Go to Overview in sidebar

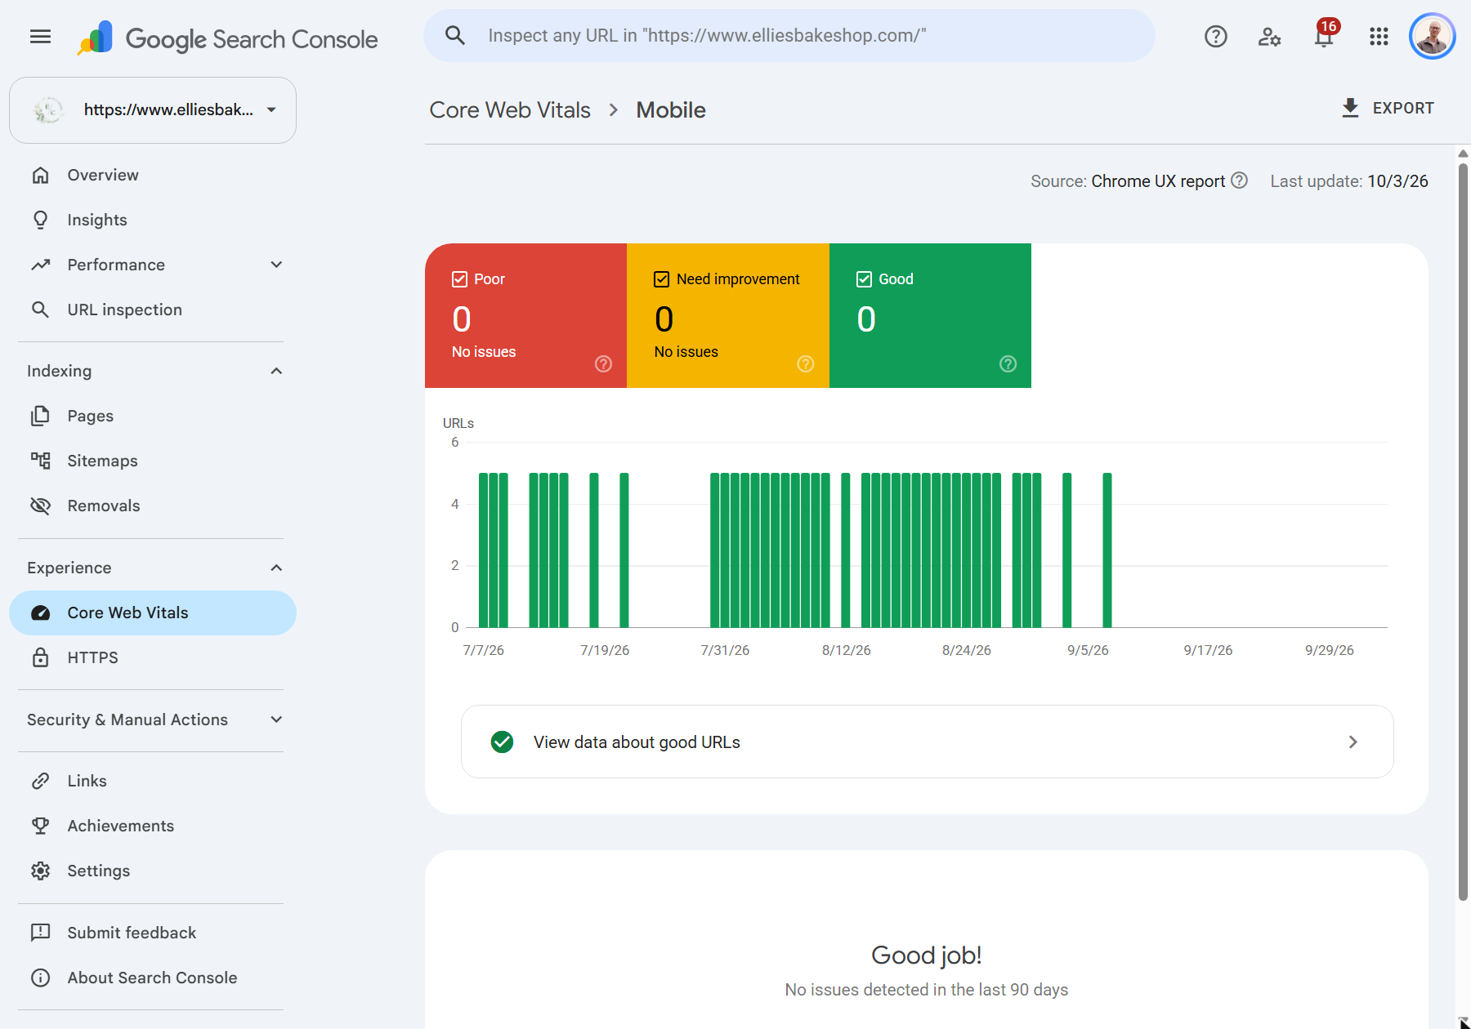pyautogui.click(x=153, y=175)
